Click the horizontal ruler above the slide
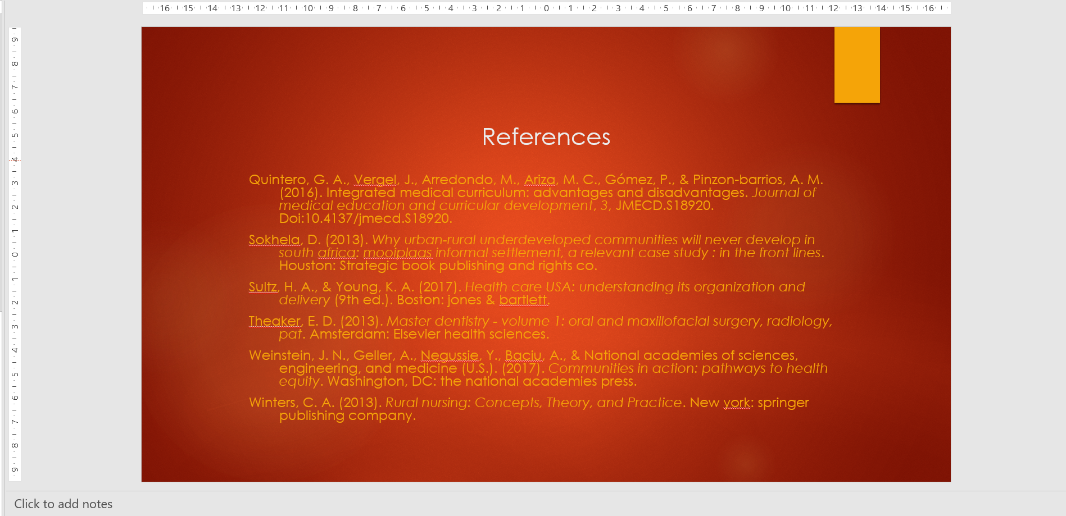Image resolution: width=1066 pixels, height=516 pixels. coord(546,8)
